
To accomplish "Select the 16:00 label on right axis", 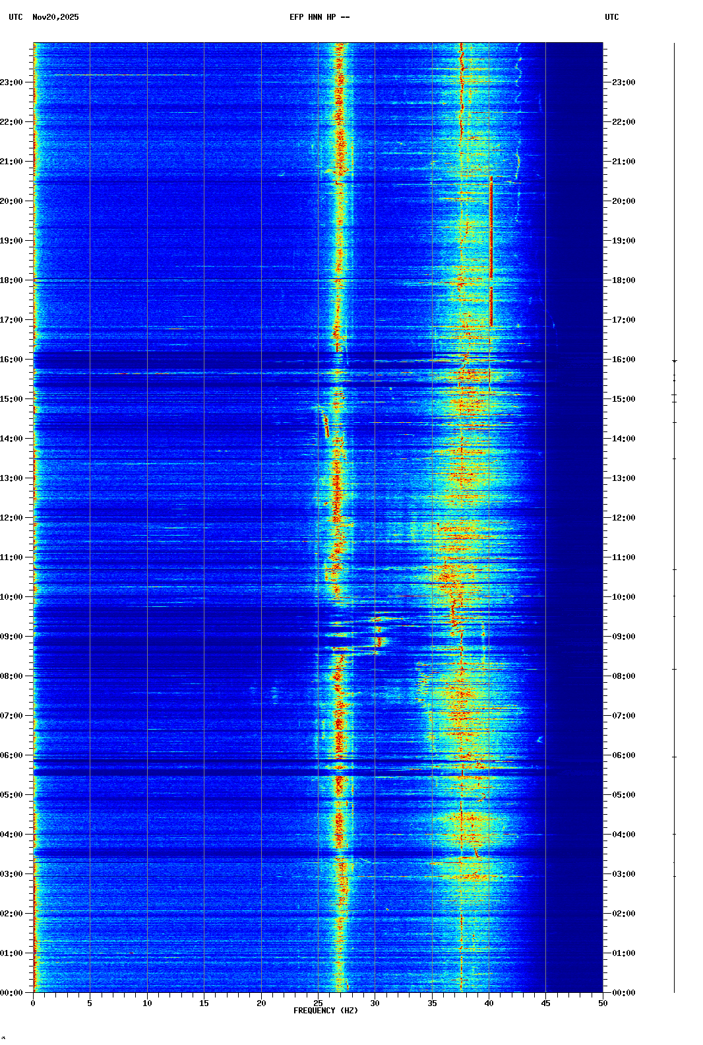I will coord(623,360).
